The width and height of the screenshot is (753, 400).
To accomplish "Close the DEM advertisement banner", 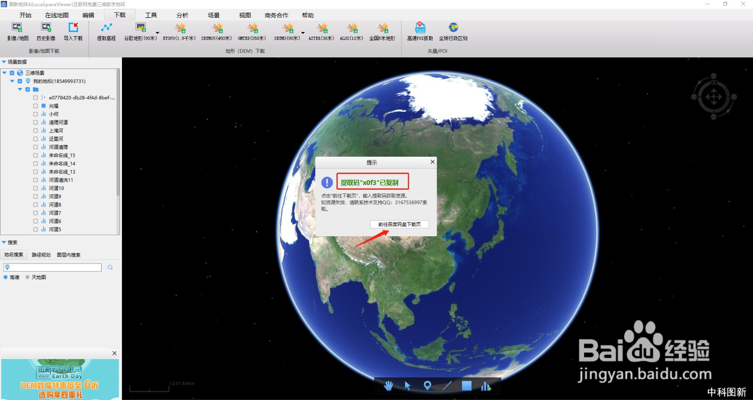I will pyautogui.click(x=114, y=353).
